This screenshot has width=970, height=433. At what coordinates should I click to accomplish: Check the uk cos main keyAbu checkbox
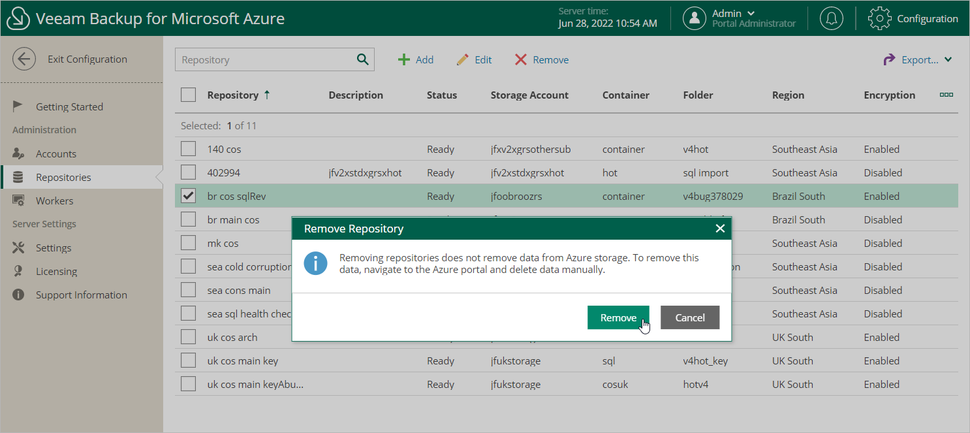189,384
